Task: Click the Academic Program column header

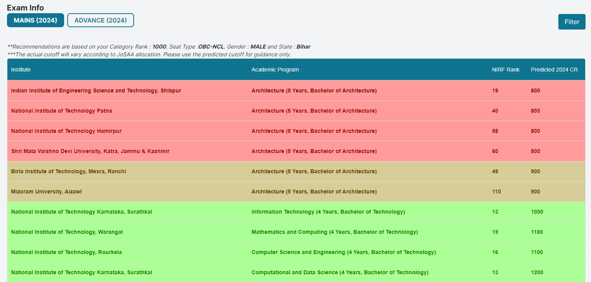Action: point(275,70)
